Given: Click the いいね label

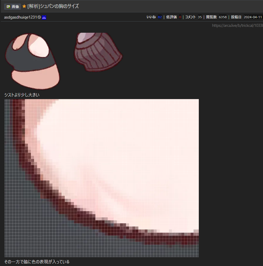Looking at the screenshot, I should coord(151,17).
